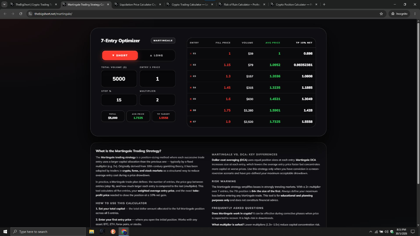Viewport: 420px width, 236px height.
Task: Close the Crypto Trading Calculator tab
Action: click(x=212, y=5)
